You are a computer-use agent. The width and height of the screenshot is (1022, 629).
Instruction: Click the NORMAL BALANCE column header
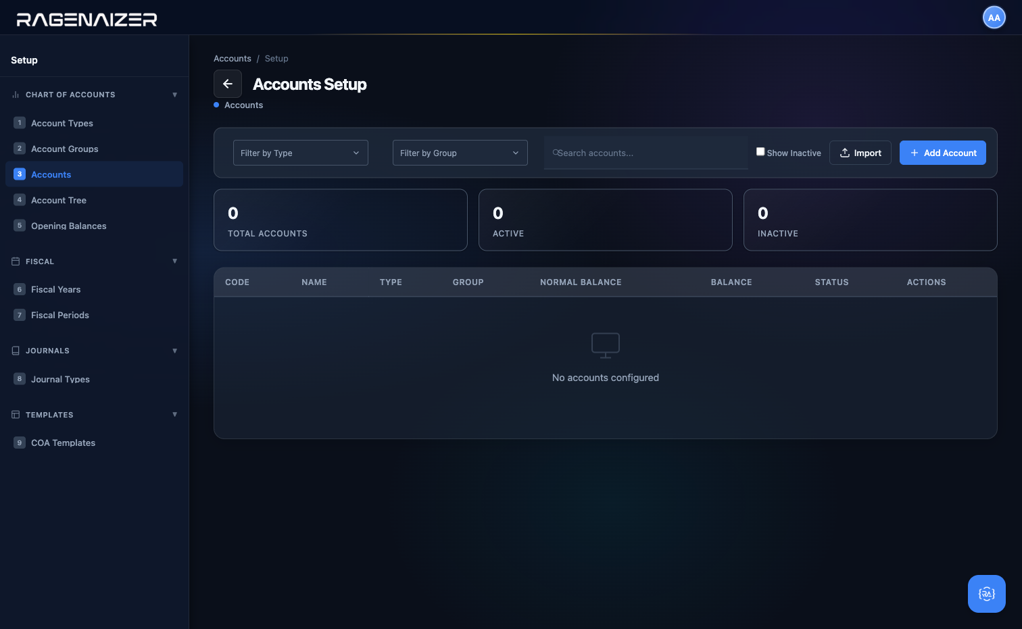coord(581,282)
